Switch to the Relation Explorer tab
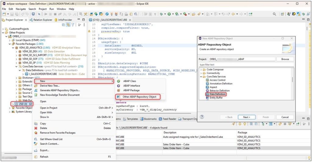 pos(41,20)
